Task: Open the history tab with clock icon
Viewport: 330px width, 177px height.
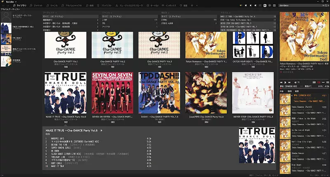Action: coord(184,5)
